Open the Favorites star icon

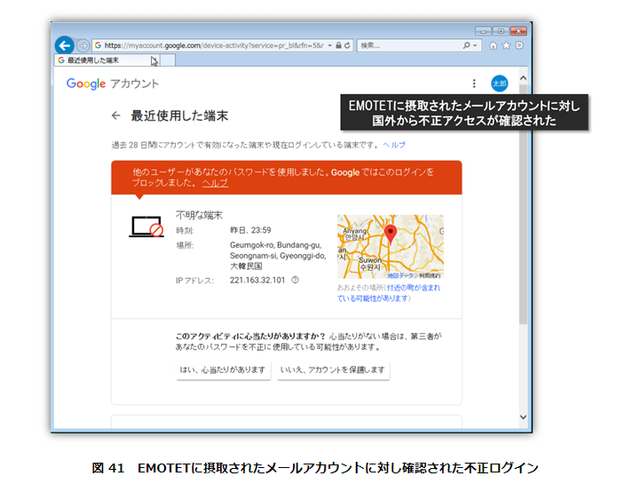tap(506, 44)
